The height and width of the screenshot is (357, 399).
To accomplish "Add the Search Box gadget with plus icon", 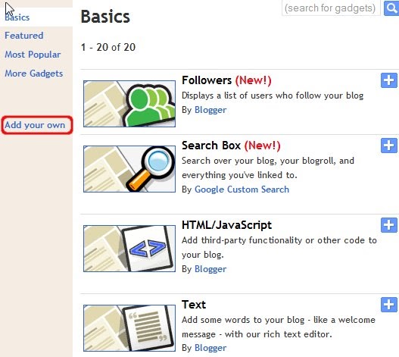I will point(389,146).
